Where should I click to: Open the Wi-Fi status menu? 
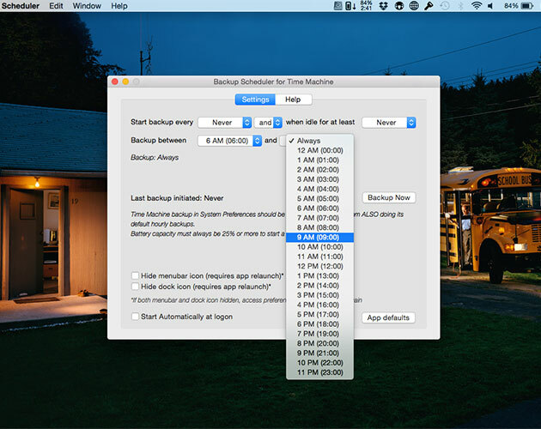[x=477, y=6]
